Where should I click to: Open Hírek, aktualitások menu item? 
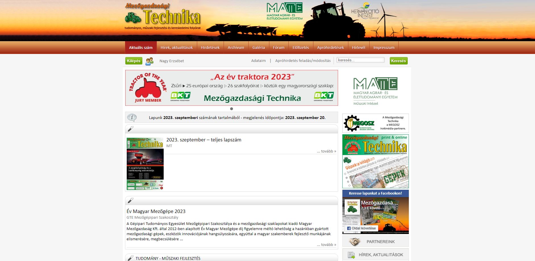177,48
